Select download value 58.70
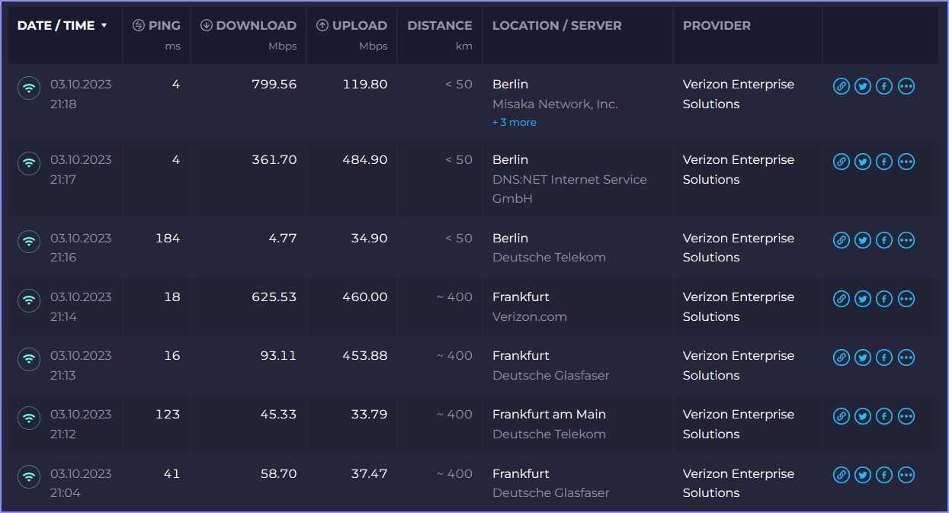This screenshot has height=513, width=949. tap(279, 473)
